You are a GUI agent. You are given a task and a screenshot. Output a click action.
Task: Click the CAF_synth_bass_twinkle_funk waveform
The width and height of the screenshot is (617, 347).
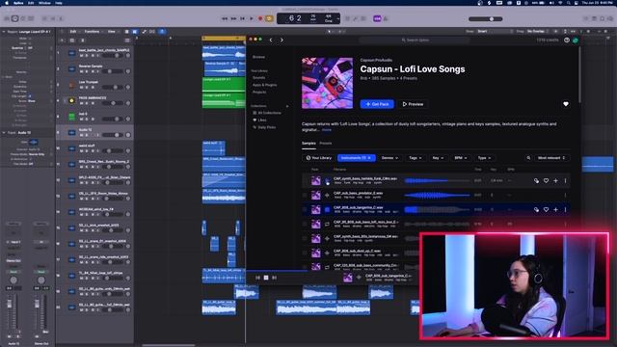pyautogui.click(x=437, y=180)
